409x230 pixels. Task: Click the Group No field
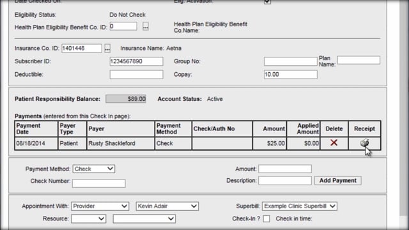(x=291, y=61)
